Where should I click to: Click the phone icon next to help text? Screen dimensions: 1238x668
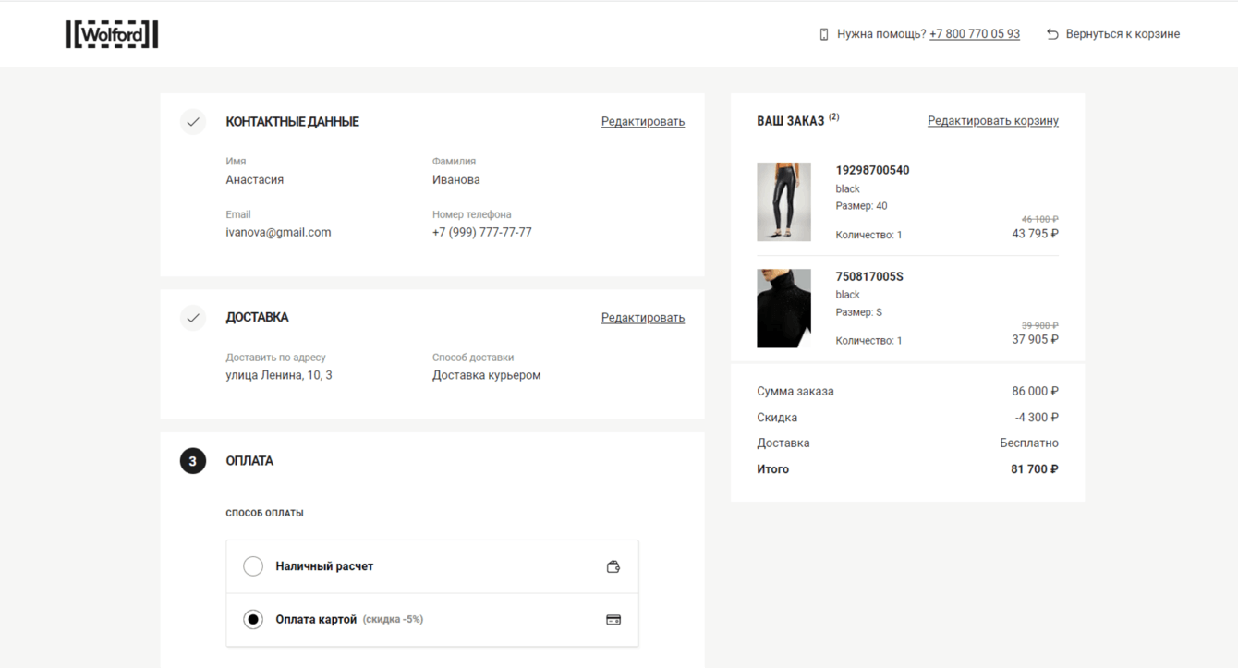824,34
